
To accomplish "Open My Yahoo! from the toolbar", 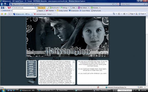I will pyautogui.click(x=82, y=8).
